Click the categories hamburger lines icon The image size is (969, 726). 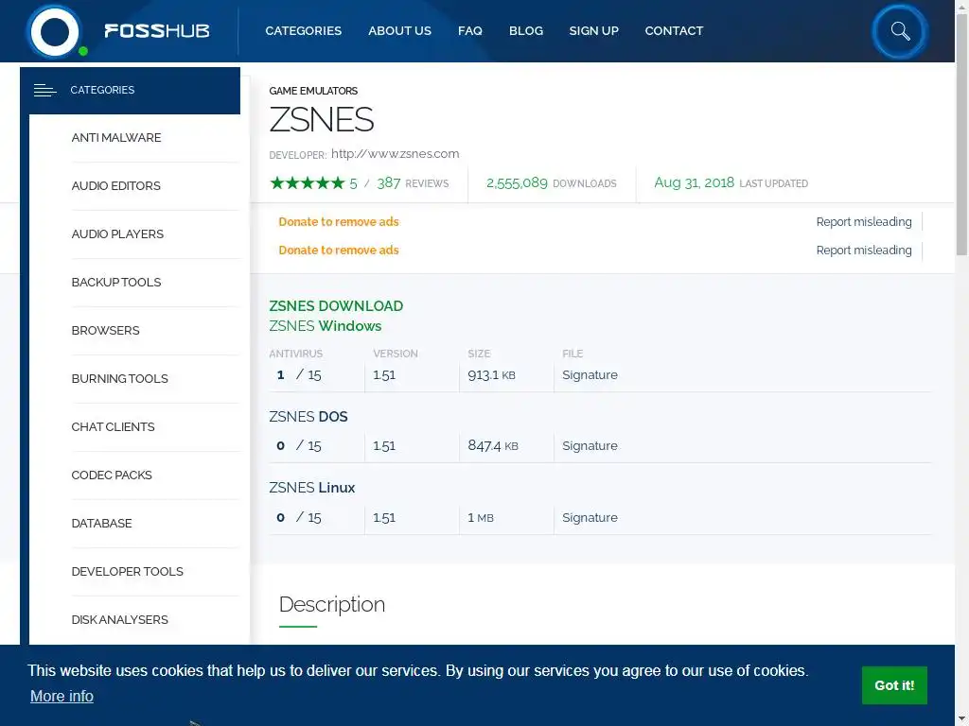[44, 90]
